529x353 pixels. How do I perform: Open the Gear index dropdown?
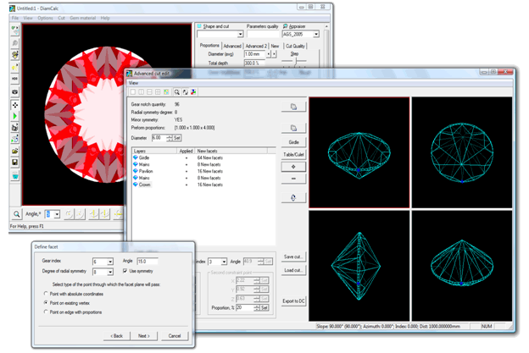(x=110, y=262)
